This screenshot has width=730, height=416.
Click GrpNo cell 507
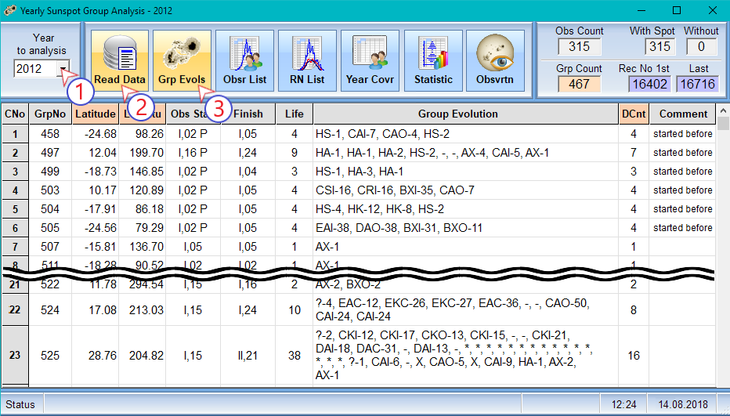point(50,247)
